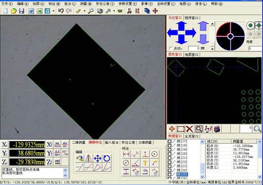This screenshot has height=185, width=263.
Task: Click the line list scrollbar down arrow
Action: (x=202, y=177)
